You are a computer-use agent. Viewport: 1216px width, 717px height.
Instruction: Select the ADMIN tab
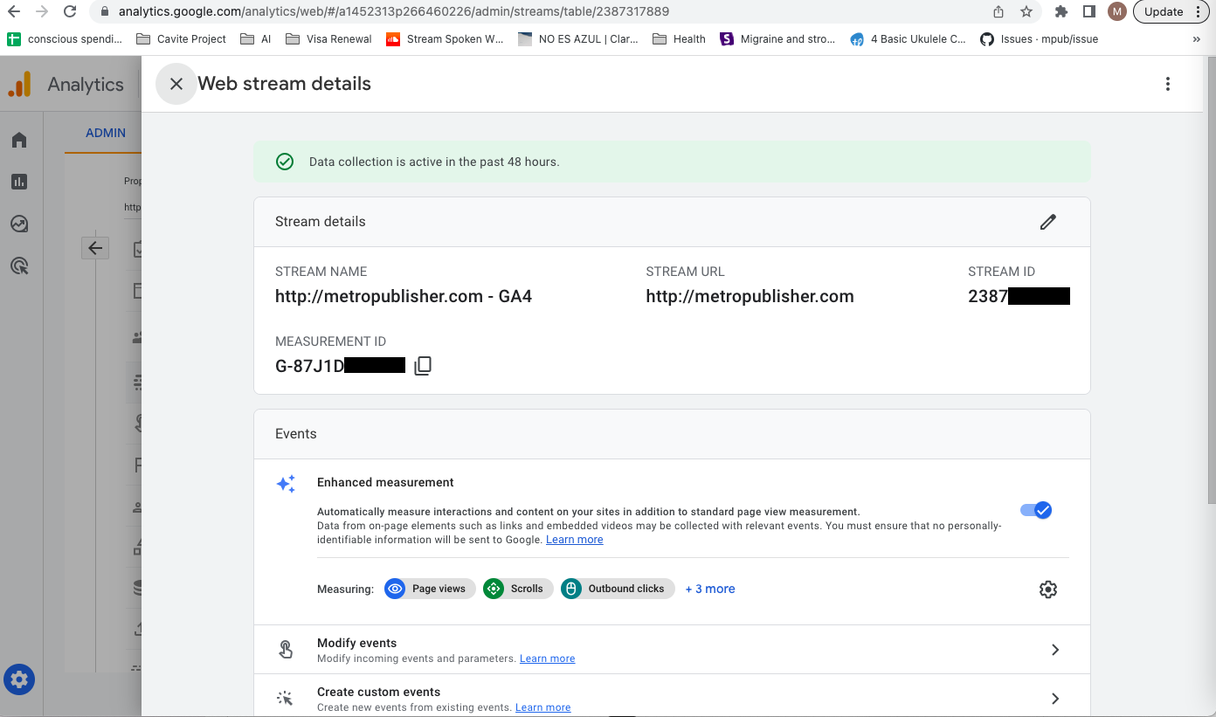[106, 133]
